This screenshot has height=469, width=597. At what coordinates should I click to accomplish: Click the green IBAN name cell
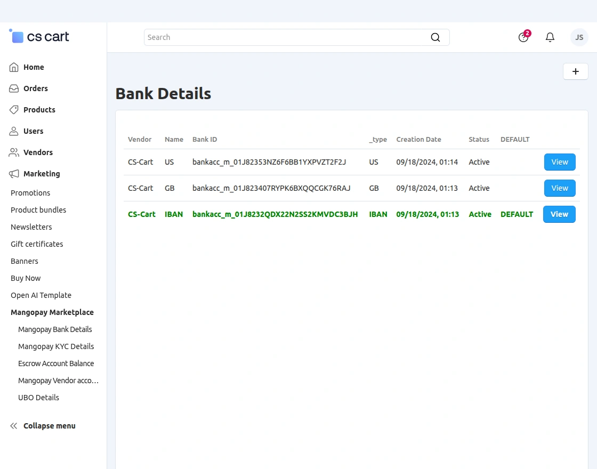click(174, 214)
